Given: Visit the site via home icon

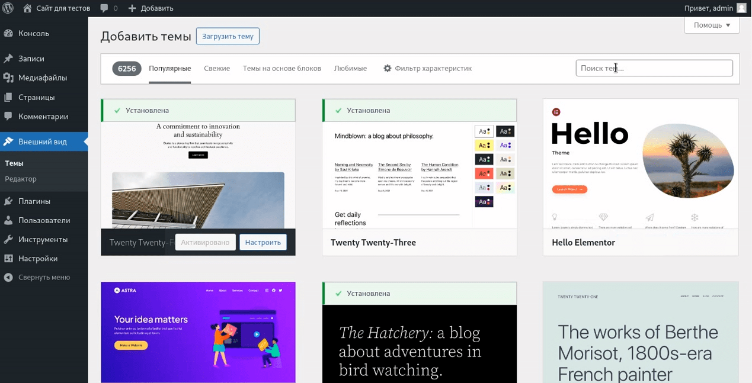Looking at the screenshot, I should [27, 8].
